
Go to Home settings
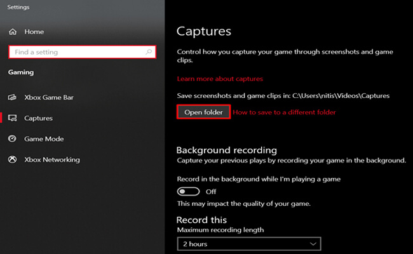pos(34,32)
